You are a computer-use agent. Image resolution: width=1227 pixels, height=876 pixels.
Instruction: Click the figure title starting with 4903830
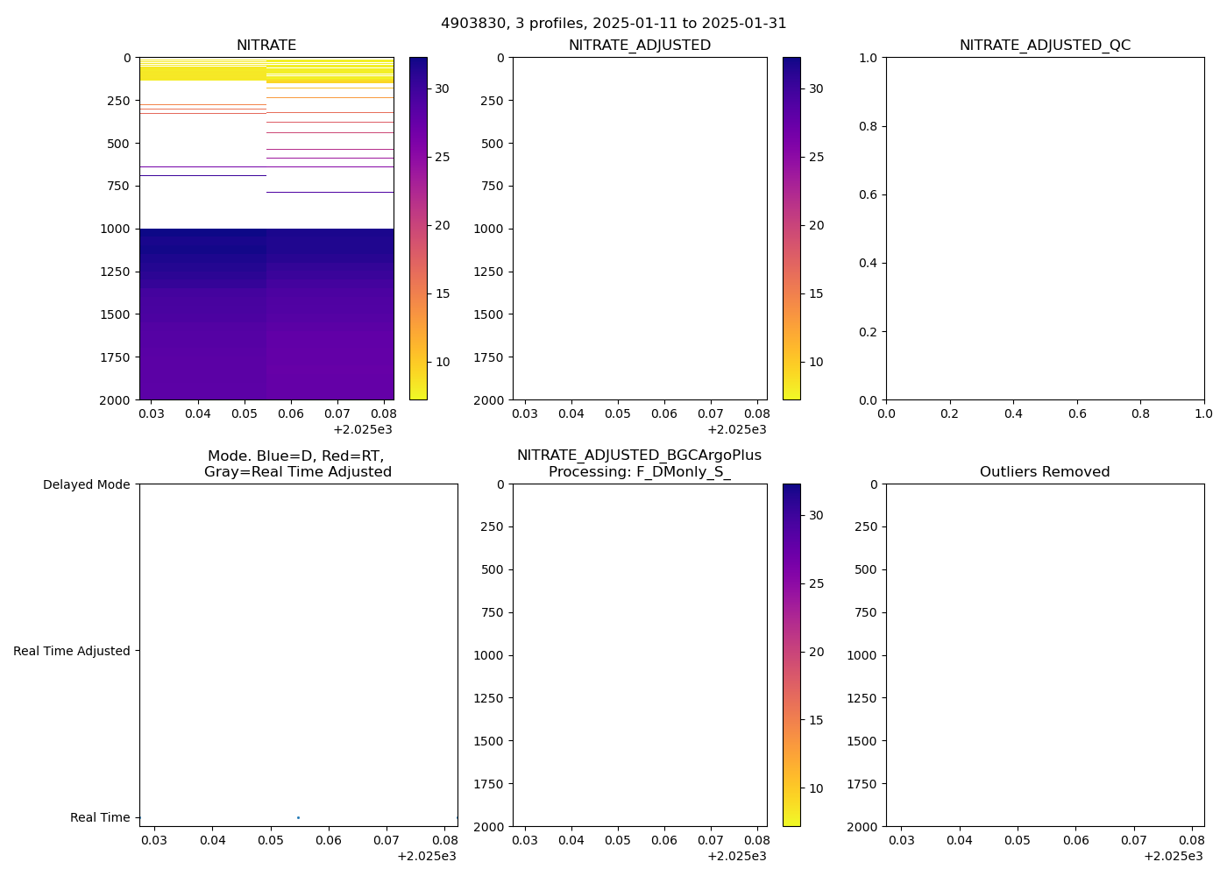click(613, 24)
